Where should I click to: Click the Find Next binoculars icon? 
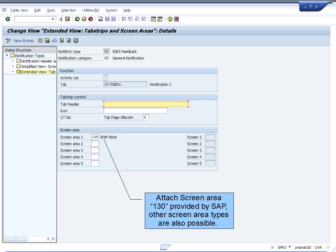(114, 19)
